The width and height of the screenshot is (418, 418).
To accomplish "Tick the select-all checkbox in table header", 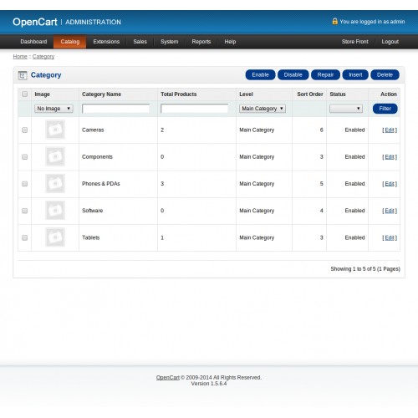I will pos(24,94).
